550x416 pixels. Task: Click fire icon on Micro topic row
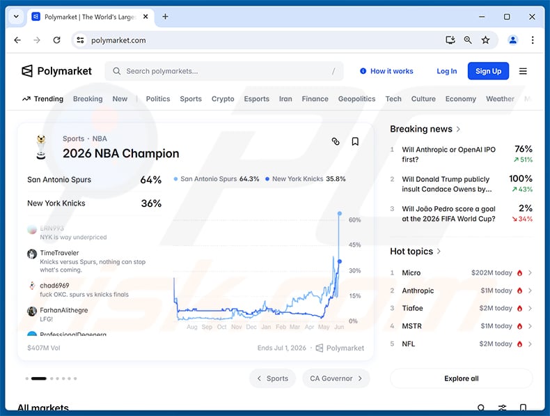[520, 272]
